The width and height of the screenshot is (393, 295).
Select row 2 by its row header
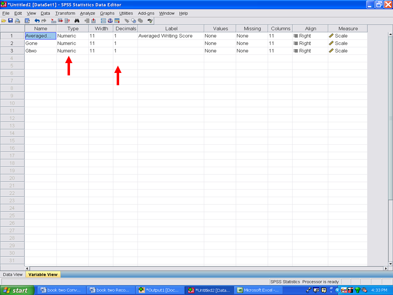pos(12,43)
